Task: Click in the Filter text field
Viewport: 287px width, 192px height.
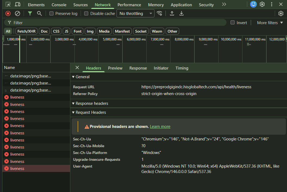Action: coord(115,23)
